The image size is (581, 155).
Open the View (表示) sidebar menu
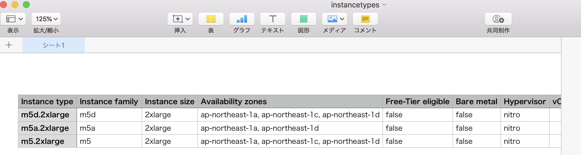click(x=13, y=19)
